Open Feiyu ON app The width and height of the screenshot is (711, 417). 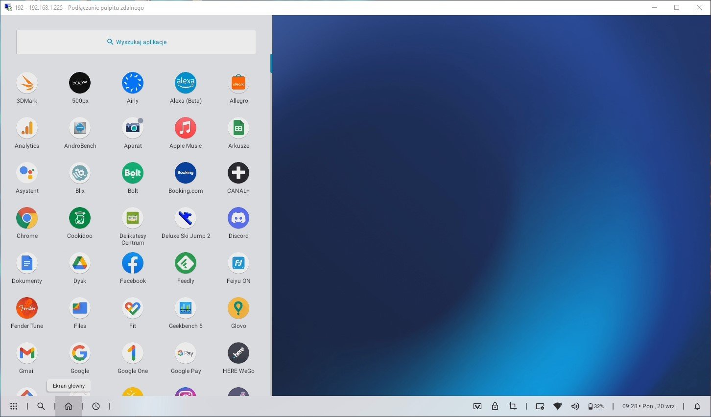pos(238,263)
